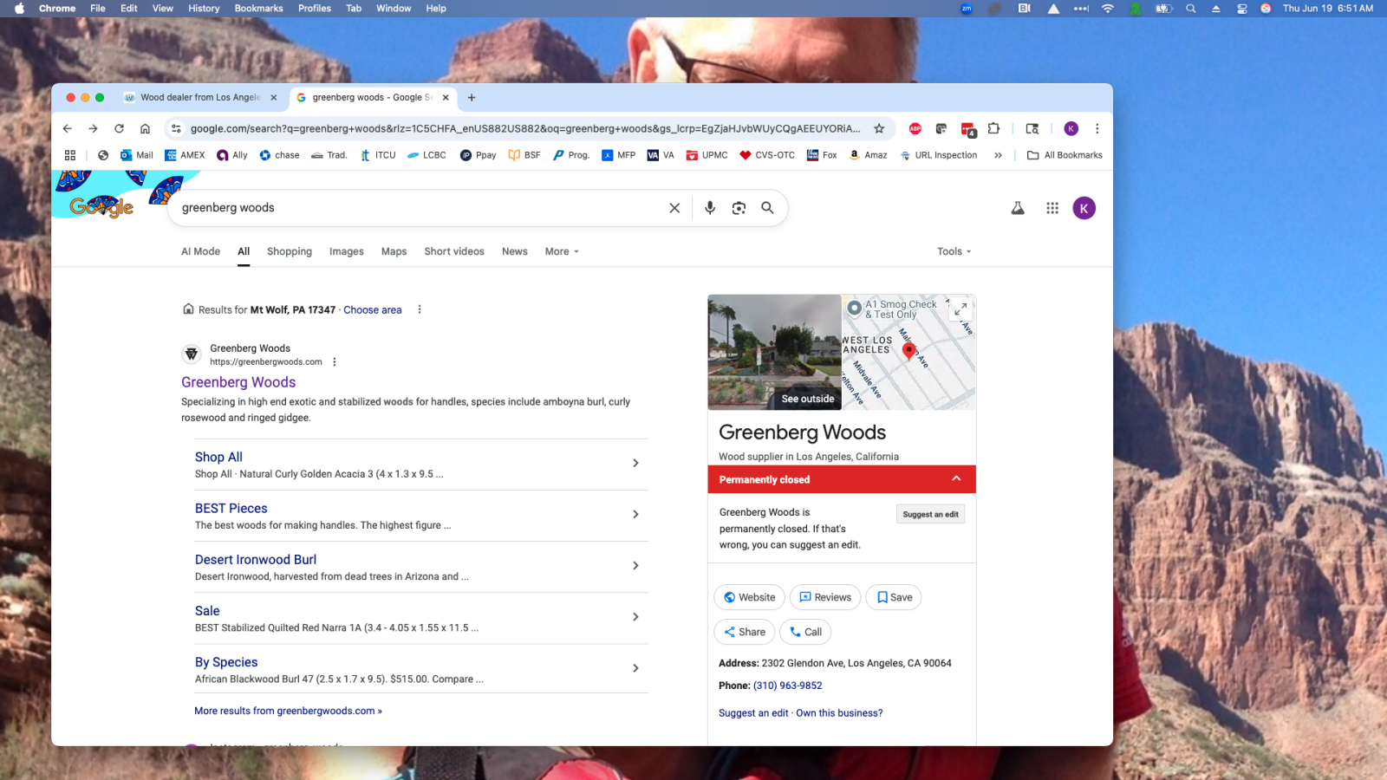Click the browser forward arrow
The width and height of the screenshot is (1387, 780).
[x=93, y=128]
